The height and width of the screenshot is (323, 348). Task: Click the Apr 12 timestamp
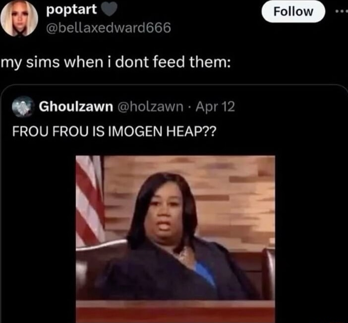(215, 106)
